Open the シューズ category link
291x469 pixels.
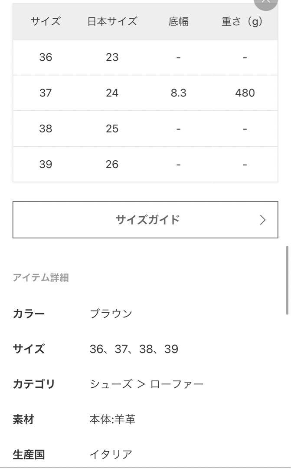111,384
